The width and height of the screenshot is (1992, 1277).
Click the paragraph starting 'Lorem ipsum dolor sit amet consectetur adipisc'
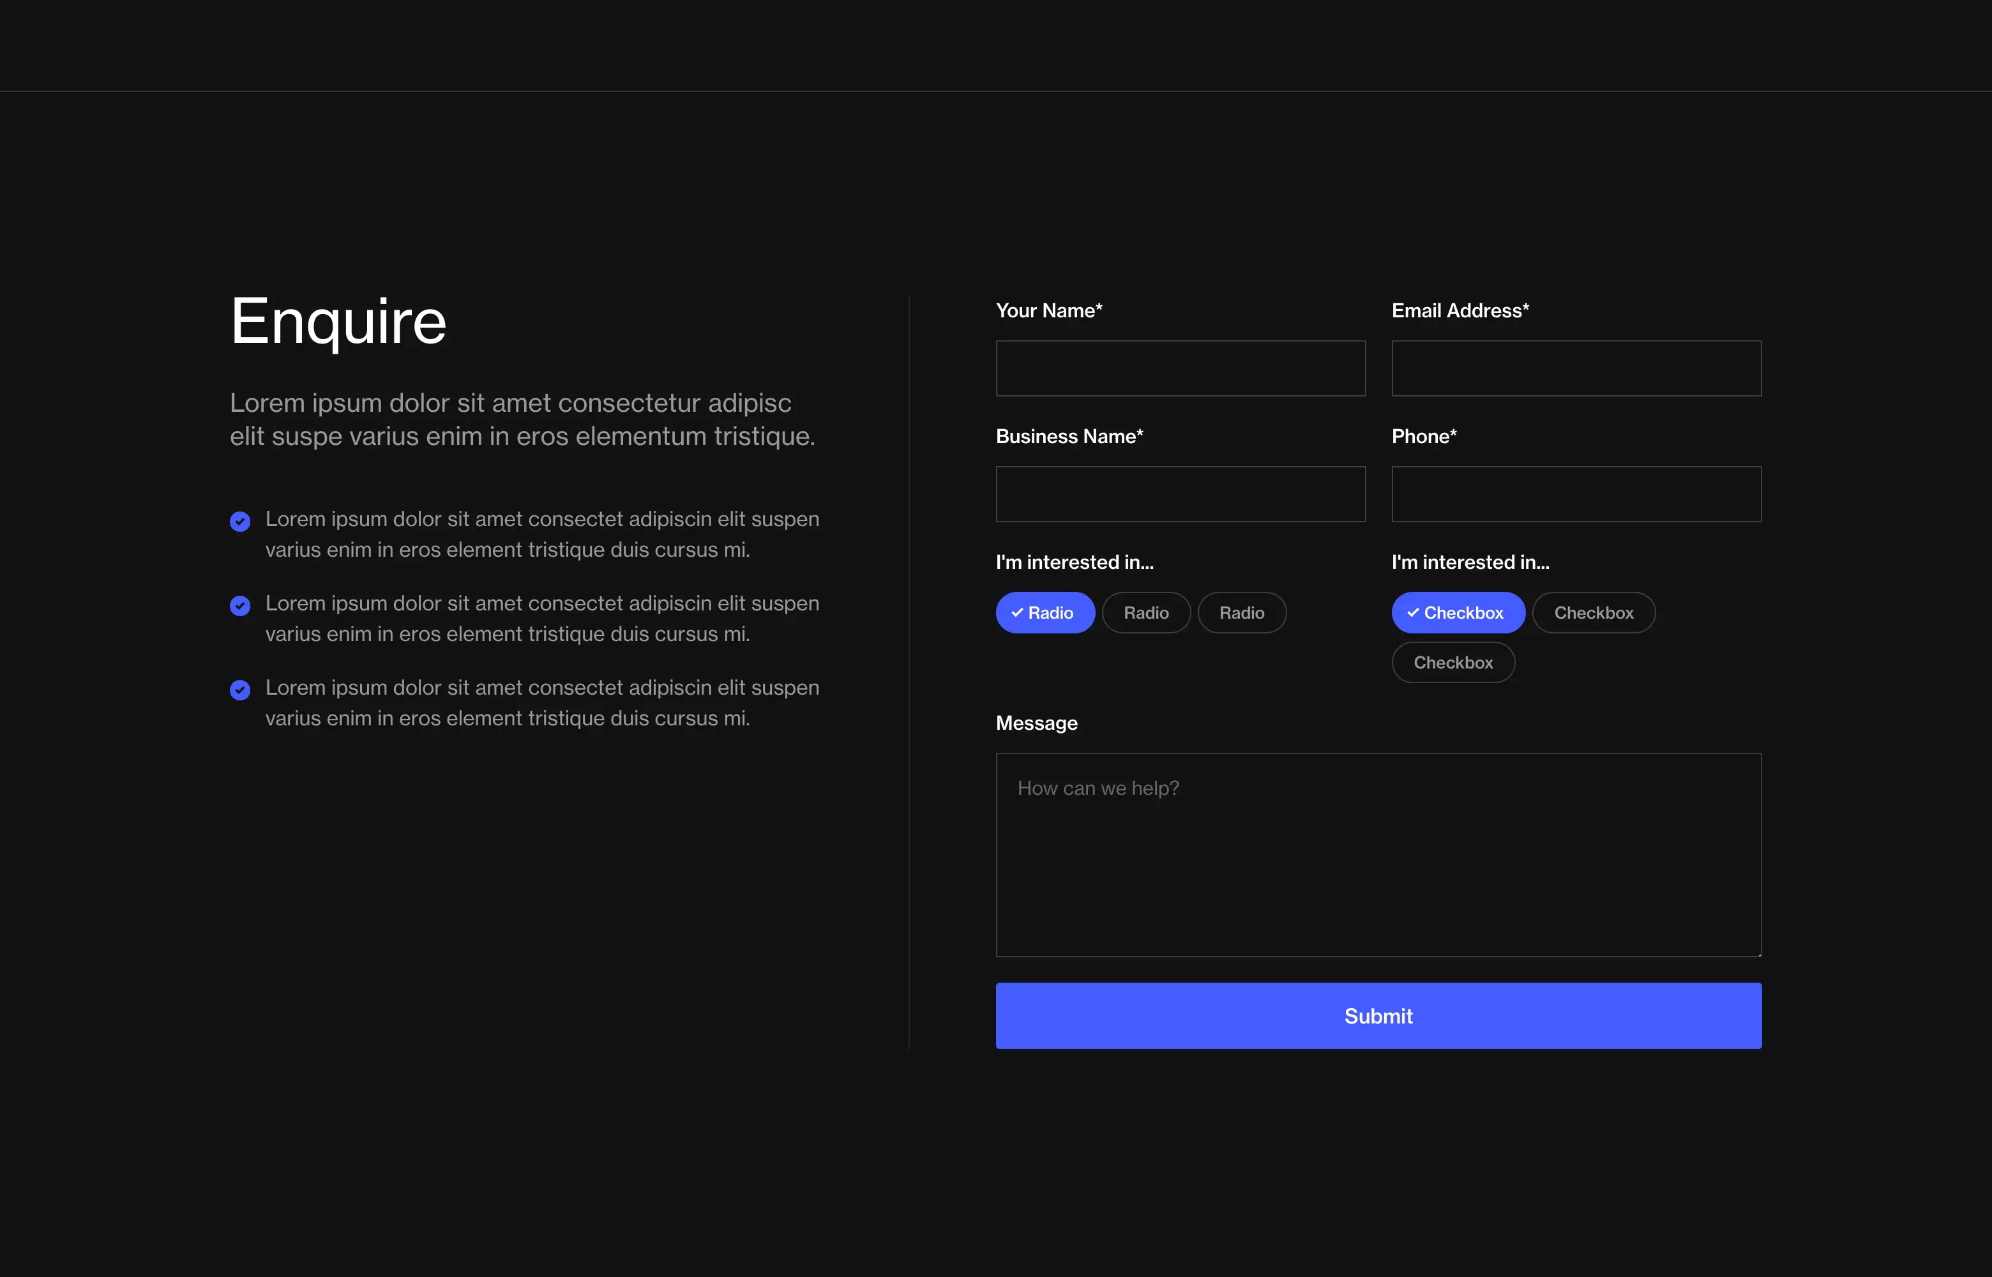522,419
